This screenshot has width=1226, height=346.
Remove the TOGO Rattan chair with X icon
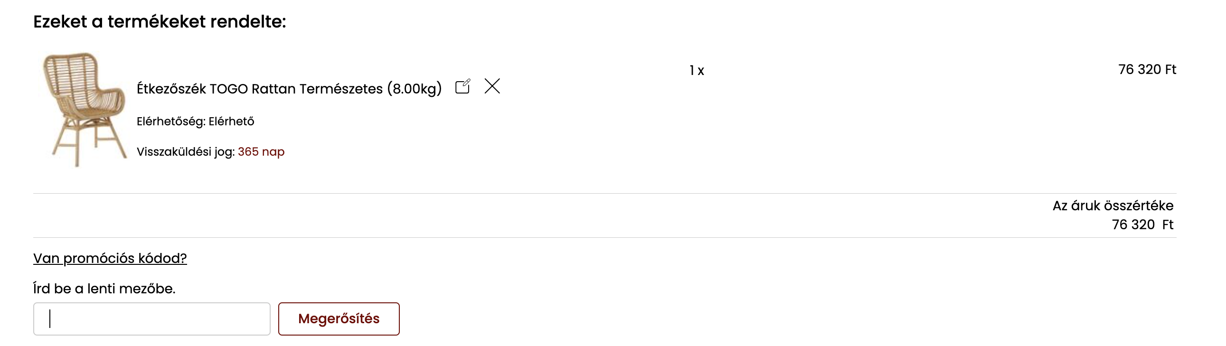click(x=492, y=86)
